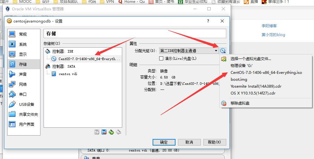Image resolution: width=314 pixels, height=159 pixels.
Task: Cancel the dialog with 取消 button
Action: coord(189,142)
